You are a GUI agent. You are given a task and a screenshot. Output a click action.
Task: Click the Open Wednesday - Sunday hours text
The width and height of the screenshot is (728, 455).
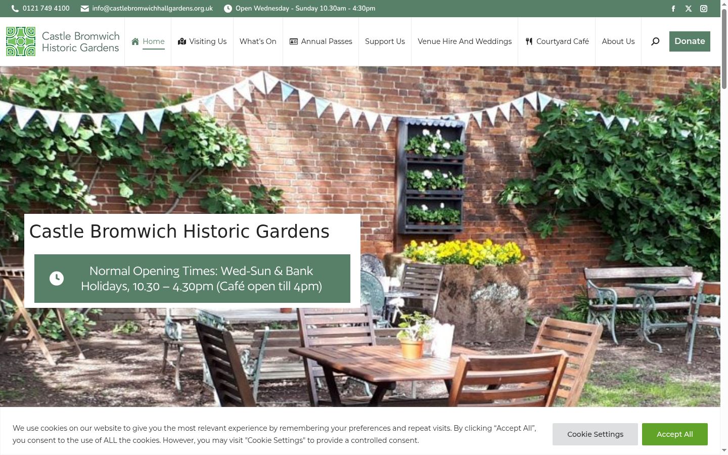point(305,9)
